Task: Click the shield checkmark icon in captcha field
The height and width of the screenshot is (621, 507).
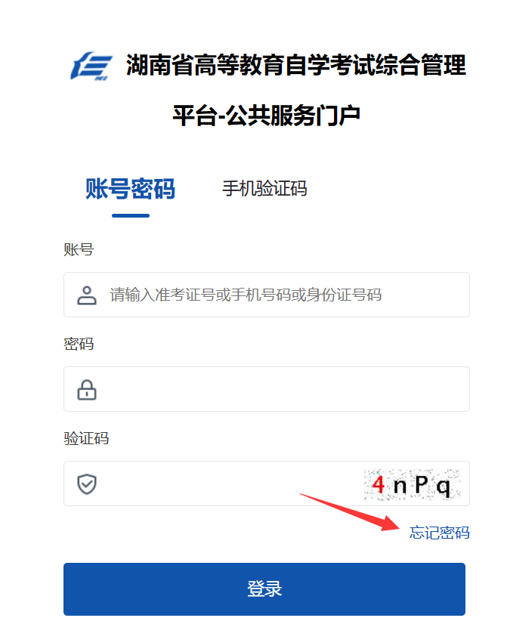Action: click(87, 484)
